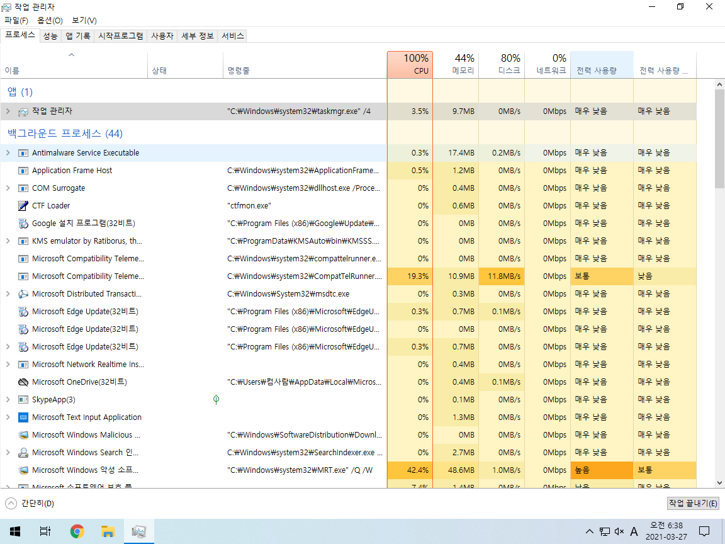Switch to the 사용자 tab

tap(162, 36)
